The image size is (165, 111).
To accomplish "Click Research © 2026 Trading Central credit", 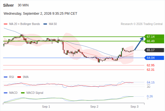I will [x=142, y=24].
